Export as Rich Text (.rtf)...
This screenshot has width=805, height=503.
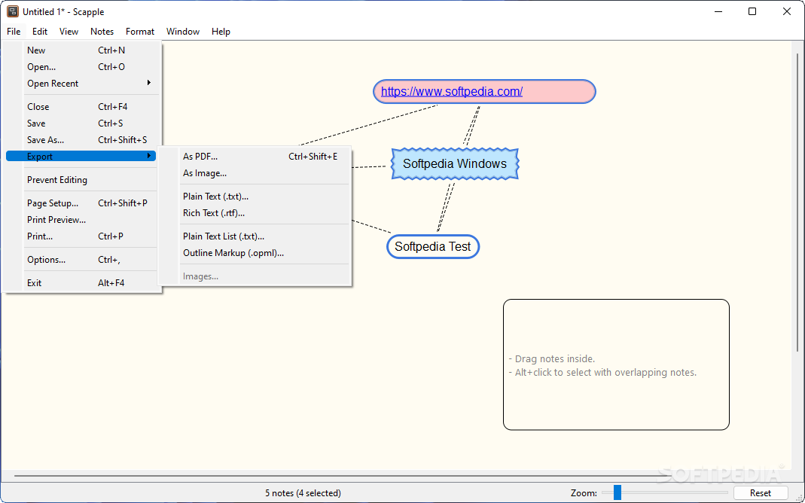click(x=255, y=213)
